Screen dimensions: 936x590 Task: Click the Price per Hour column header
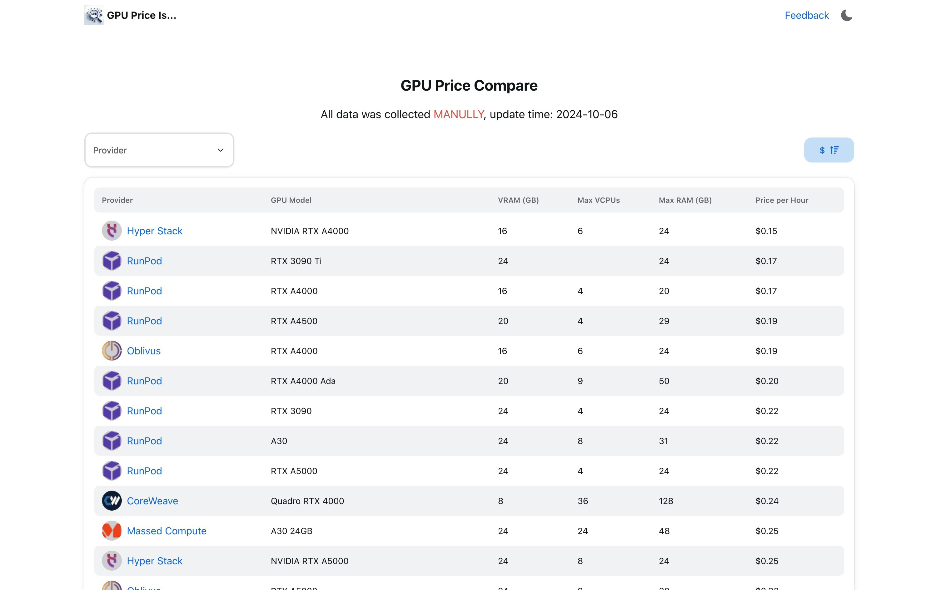[x=781, y=200]
